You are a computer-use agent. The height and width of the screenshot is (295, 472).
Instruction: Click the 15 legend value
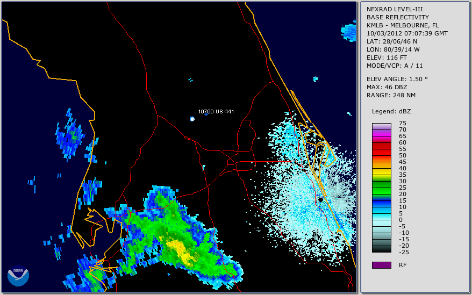[x=403, y=200]
